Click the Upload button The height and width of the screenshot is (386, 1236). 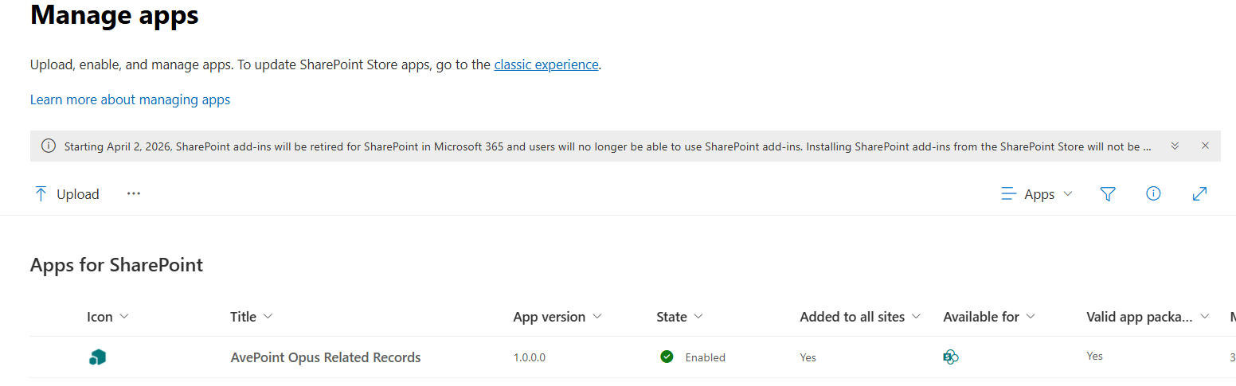point(67,194)
